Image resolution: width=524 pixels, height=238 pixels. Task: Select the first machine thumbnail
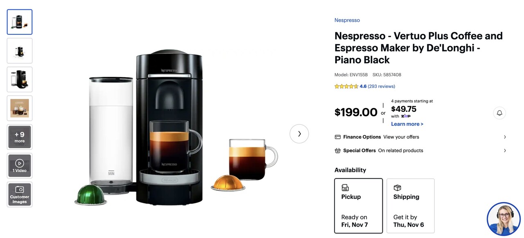[x=20, y=22]
